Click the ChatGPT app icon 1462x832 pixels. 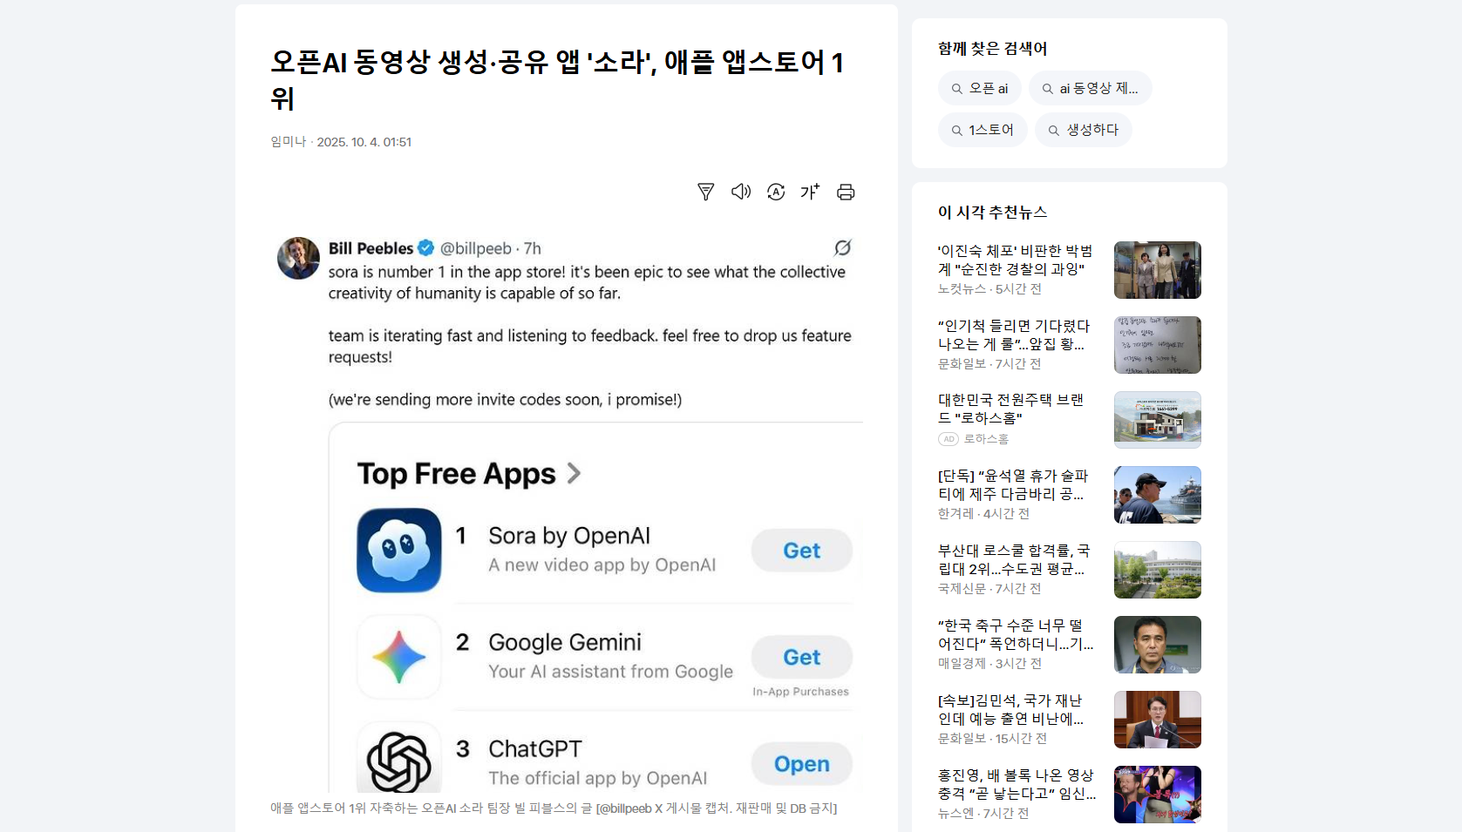[399, 758]
